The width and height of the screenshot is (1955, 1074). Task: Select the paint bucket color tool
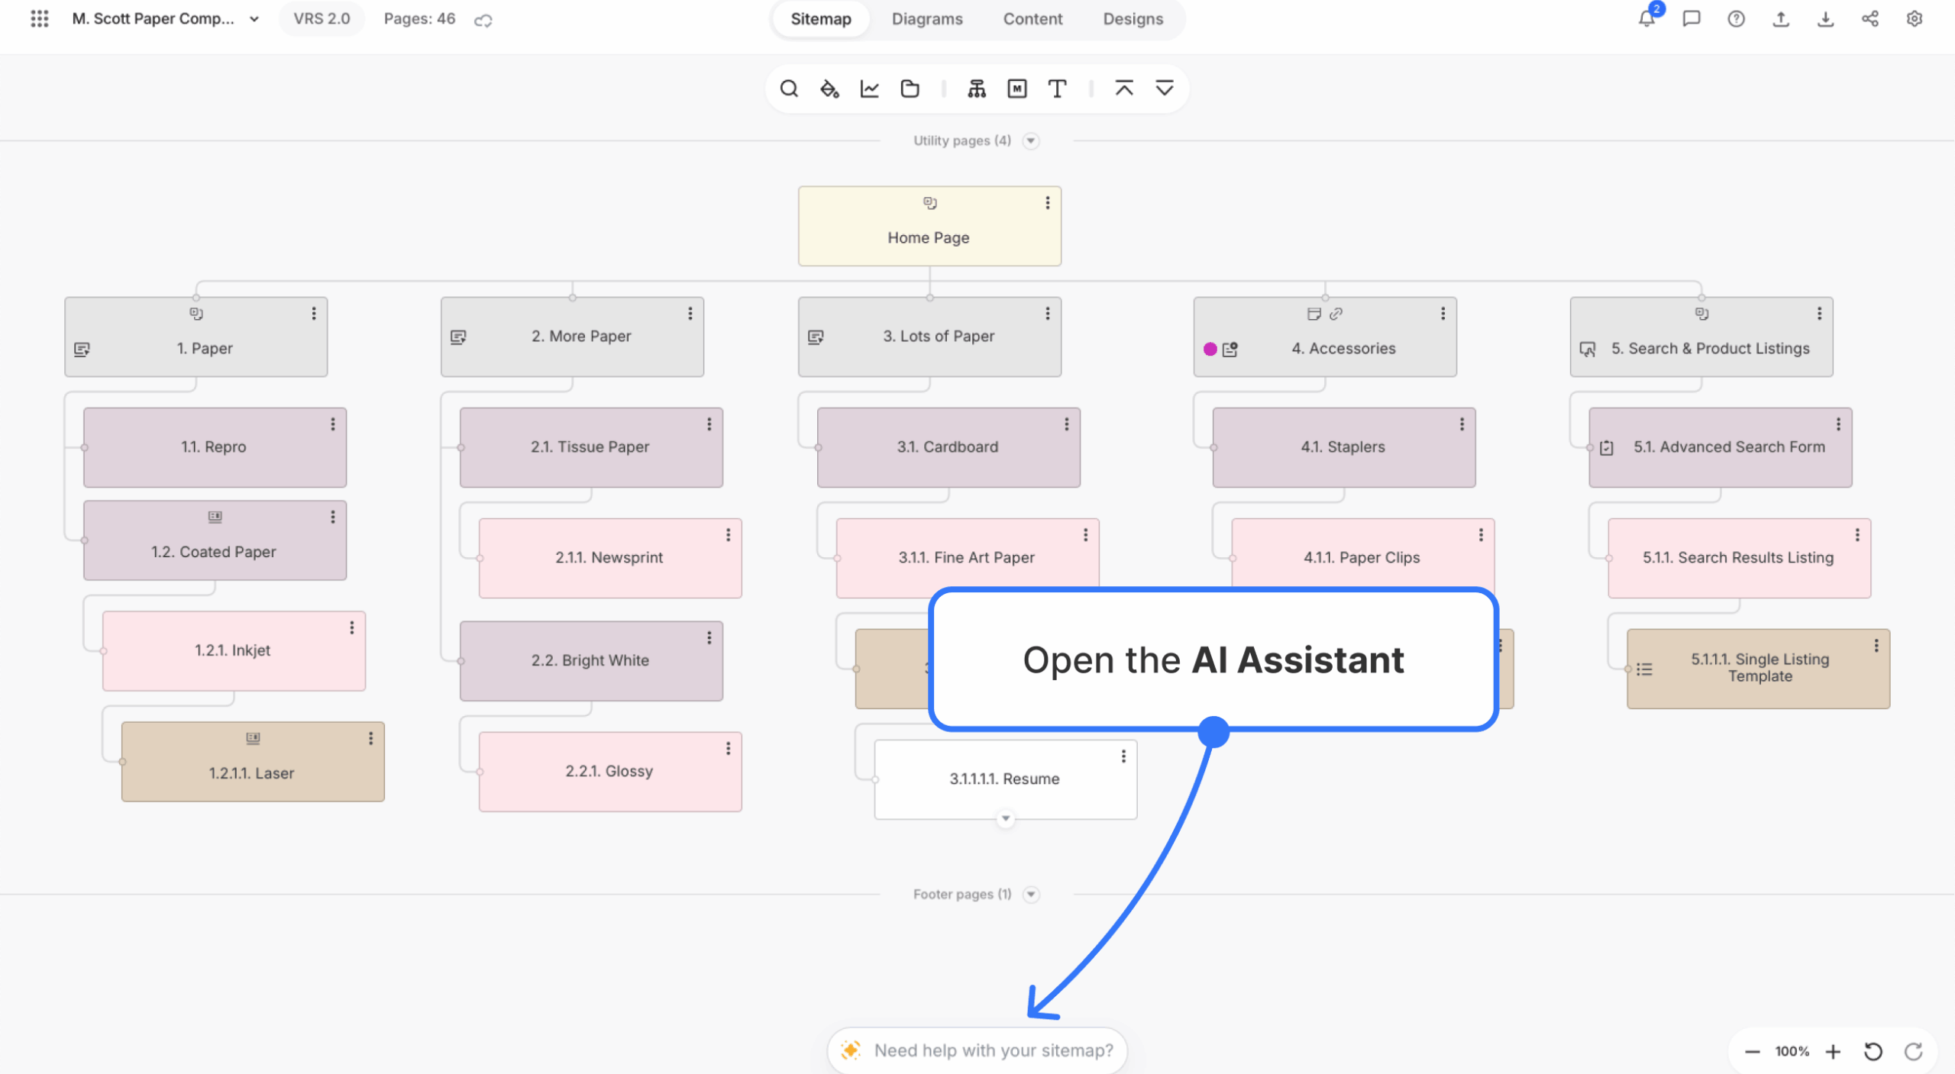pos(829,89)
